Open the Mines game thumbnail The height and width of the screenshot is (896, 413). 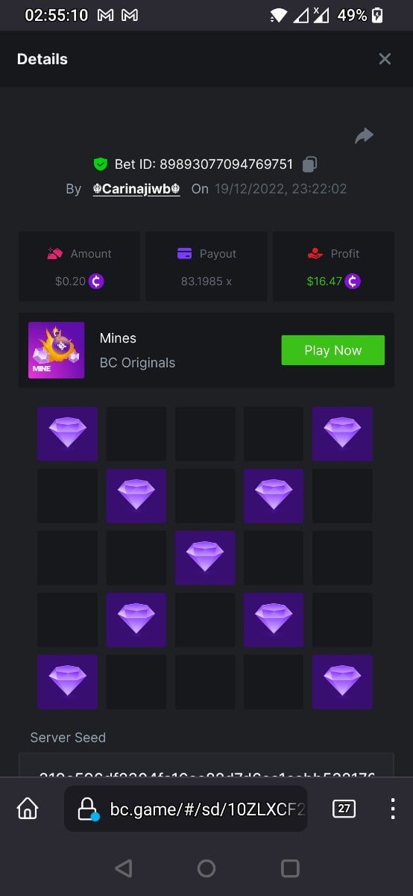coord(56,350)
